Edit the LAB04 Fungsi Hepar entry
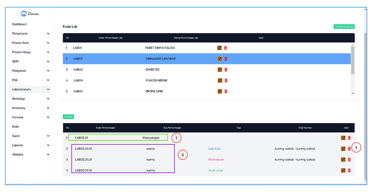 pos(220,81)
